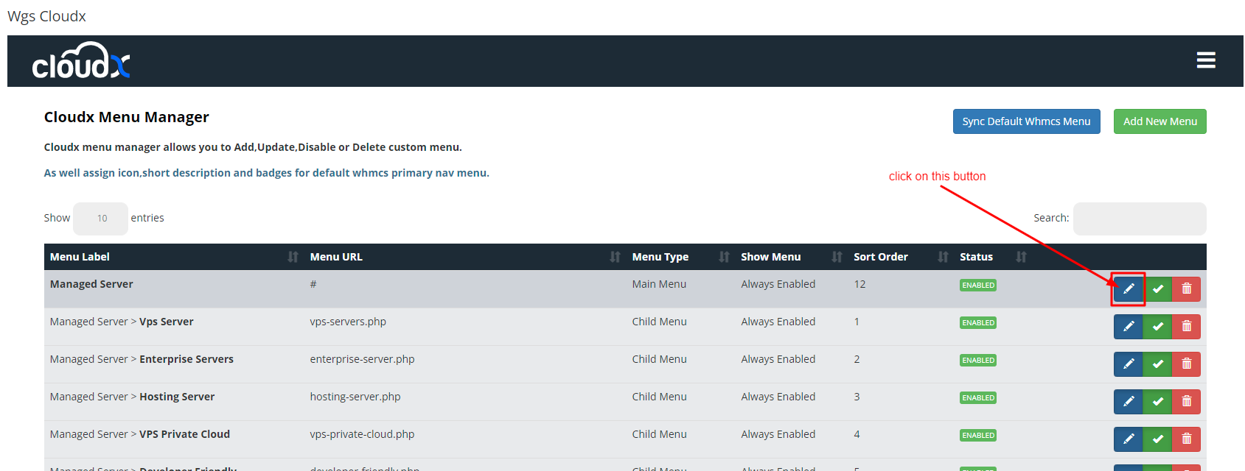Delete the VPS Private Cloud row

click(1186, 439)
